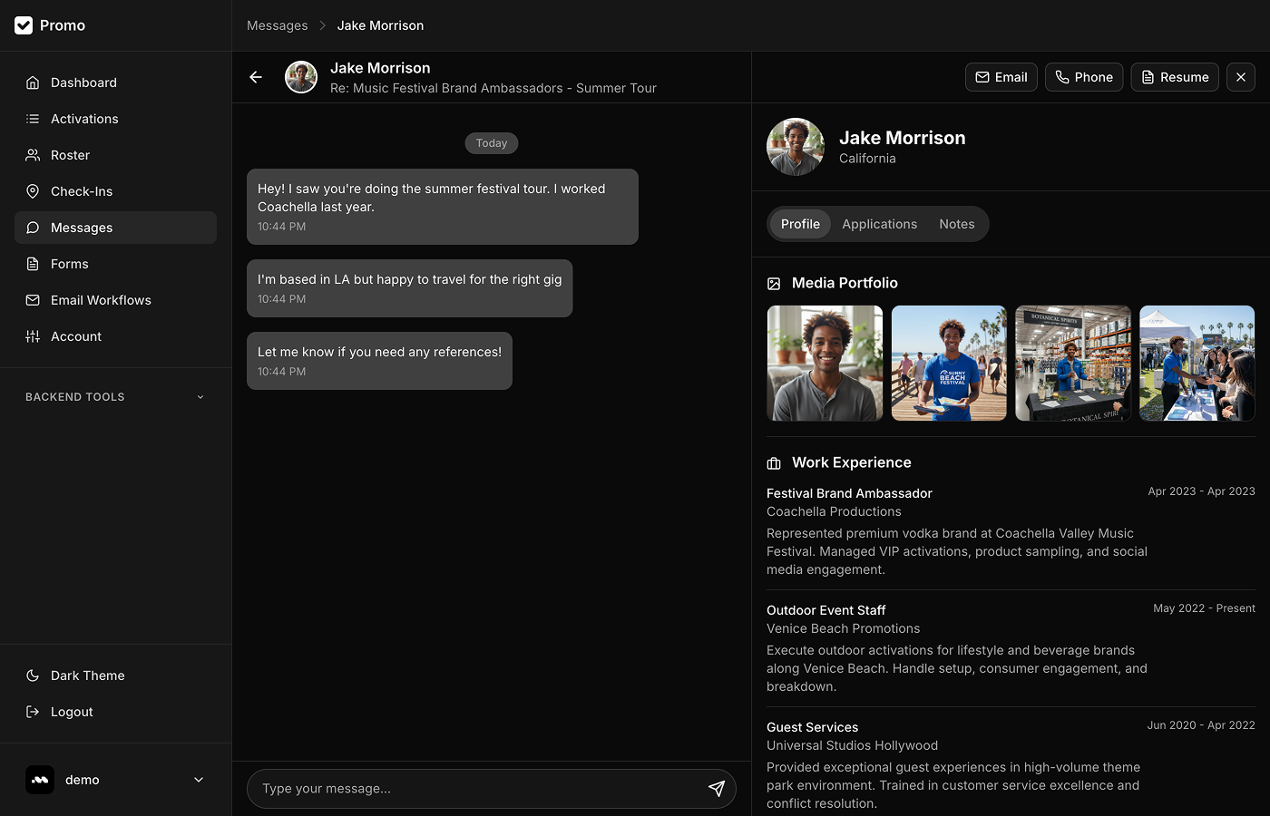Go to Check-Ins via sidebar icon
Screen dimensions: 1270x816
33,191
